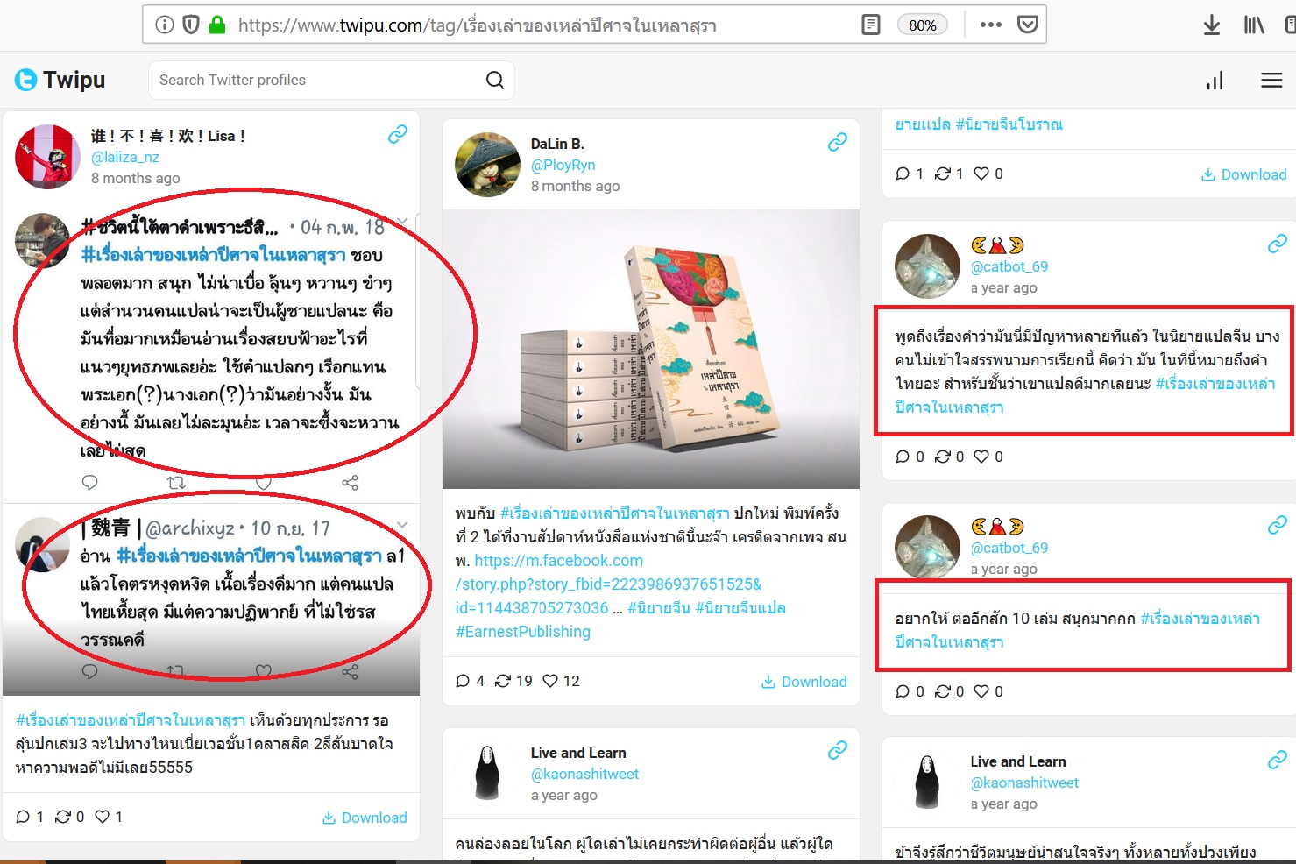1296x864 pixels.
Task: Click retweet icon on second @catbot_69 post
Action: click(x=943, y=691)
